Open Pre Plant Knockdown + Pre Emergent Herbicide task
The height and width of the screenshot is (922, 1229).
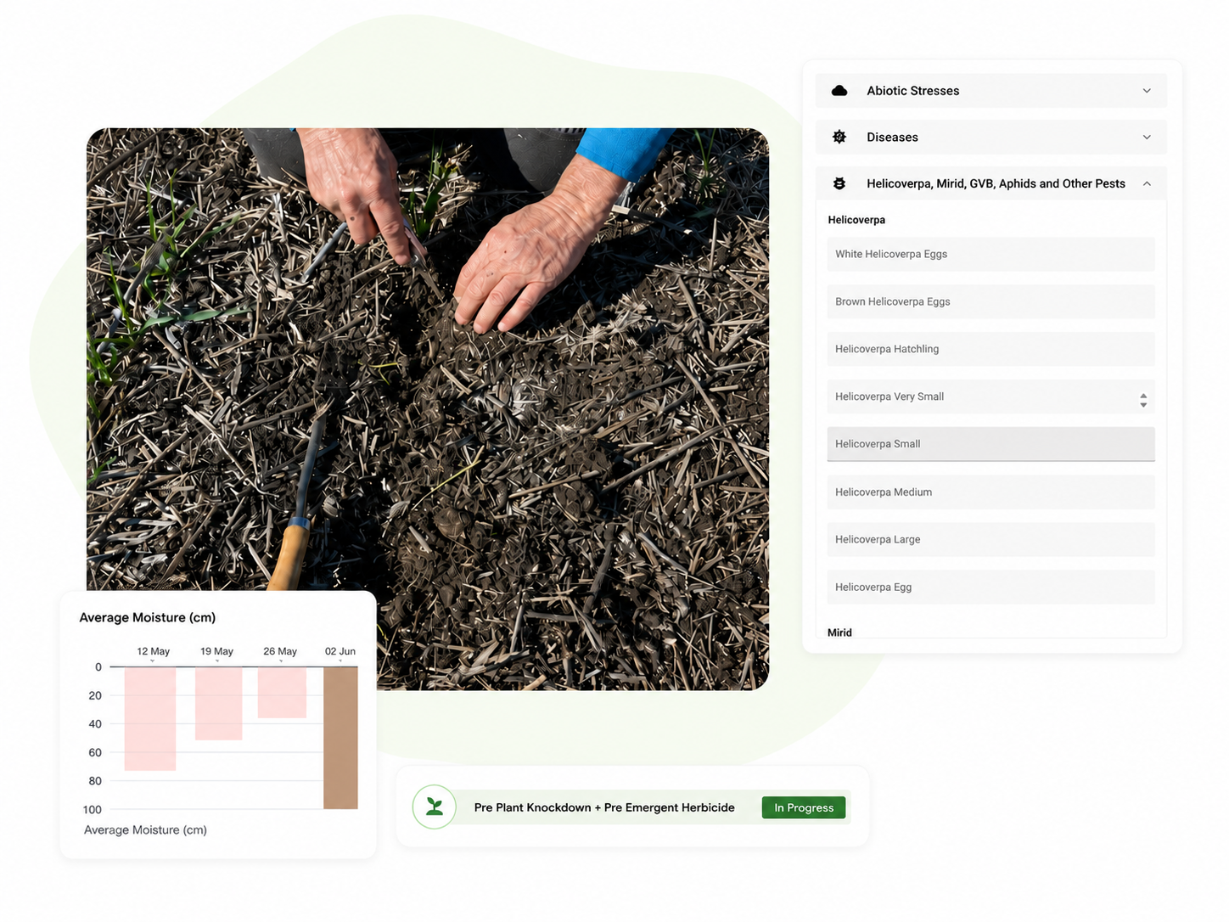tap(604, 807)
